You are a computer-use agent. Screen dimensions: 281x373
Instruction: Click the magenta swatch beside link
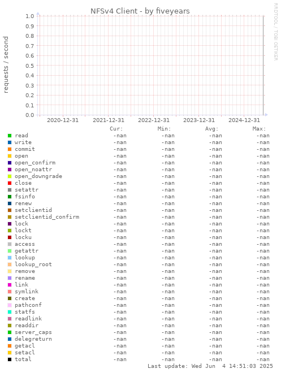[10, 285]
